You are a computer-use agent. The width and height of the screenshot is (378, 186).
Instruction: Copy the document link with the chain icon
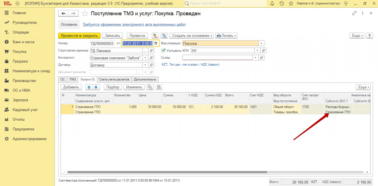point(354,14)
